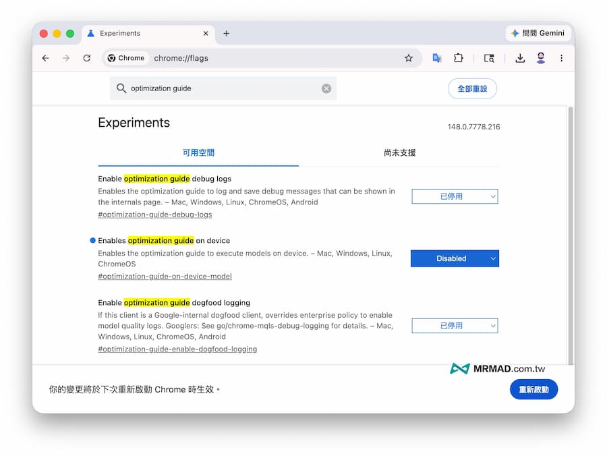Select the Experiments browser tab
This screenshot has height=456, width=607.
tap(148, 34)
